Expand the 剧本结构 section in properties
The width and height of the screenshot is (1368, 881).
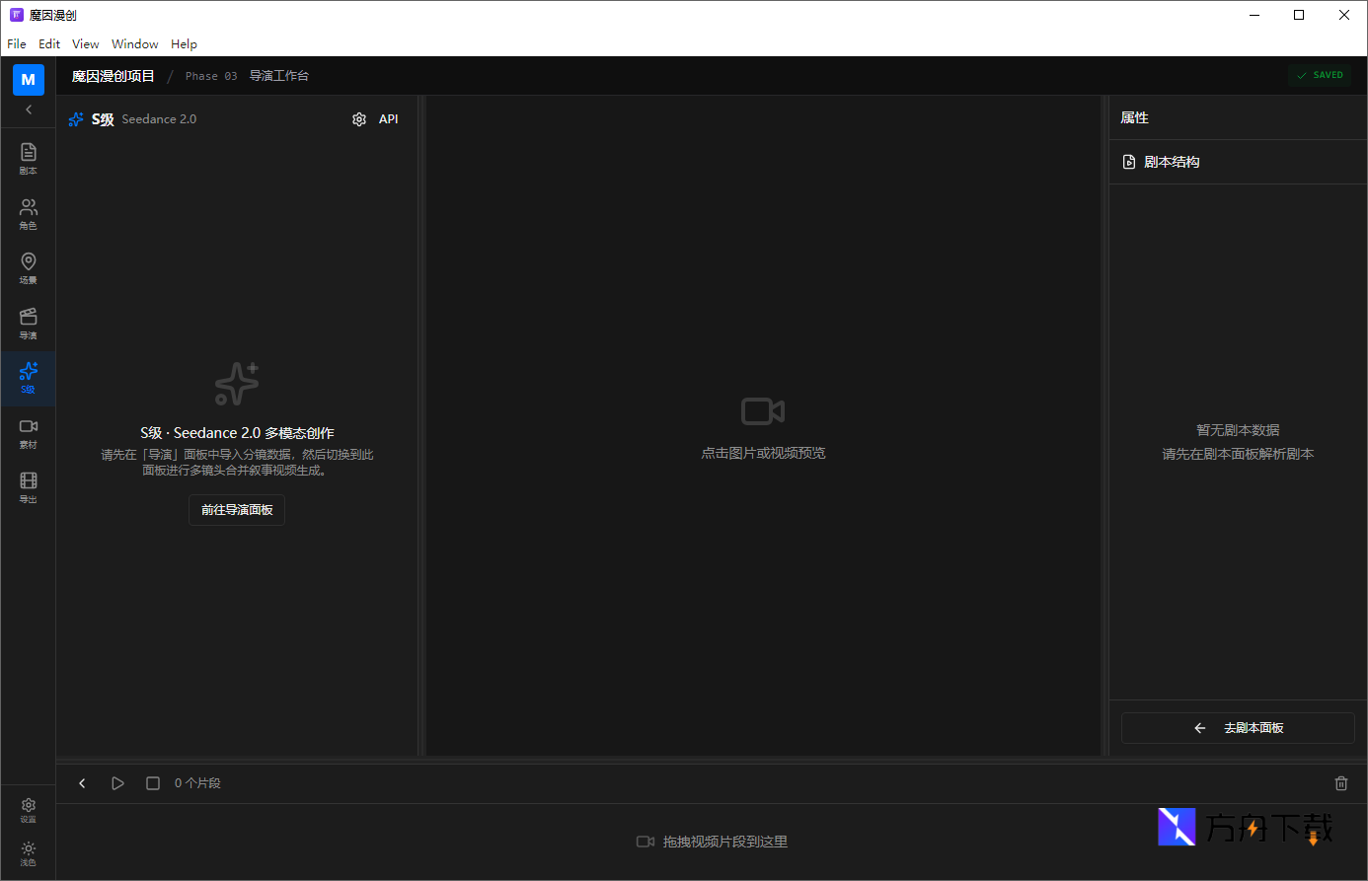(x=1172, y=162)
